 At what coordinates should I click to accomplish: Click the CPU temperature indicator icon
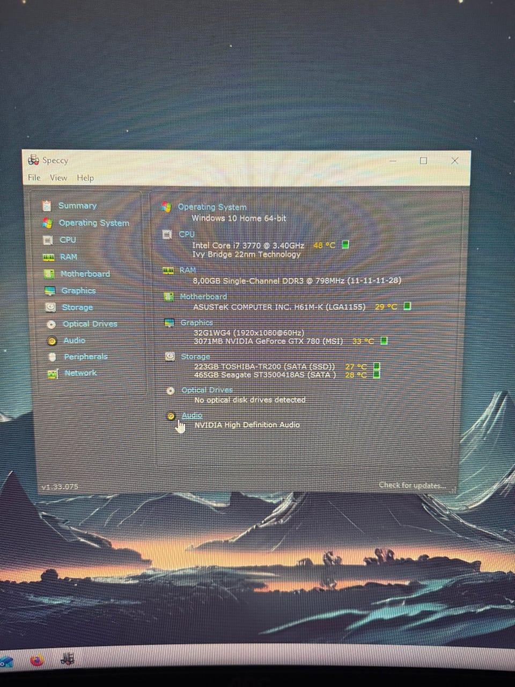tap(345, 245)
